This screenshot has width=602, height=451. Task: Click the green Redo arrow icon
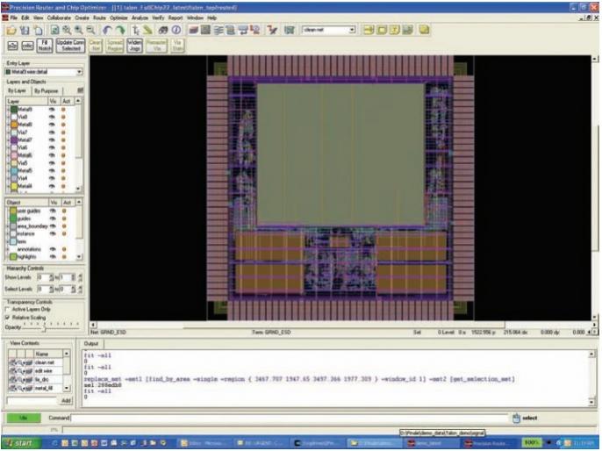(120, 30)
